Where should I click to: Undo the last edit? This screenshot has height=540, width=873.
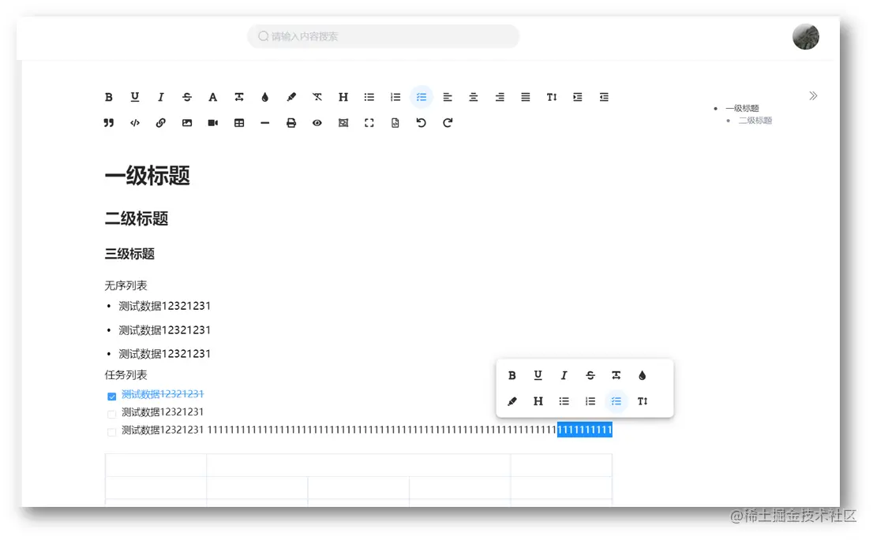click(422, 123)
